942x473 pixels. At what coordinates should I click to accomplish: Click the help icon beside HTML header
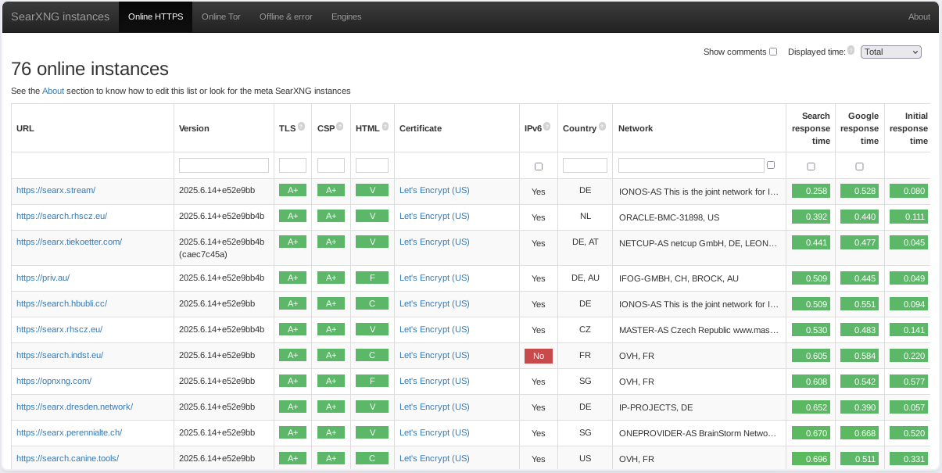384,126
